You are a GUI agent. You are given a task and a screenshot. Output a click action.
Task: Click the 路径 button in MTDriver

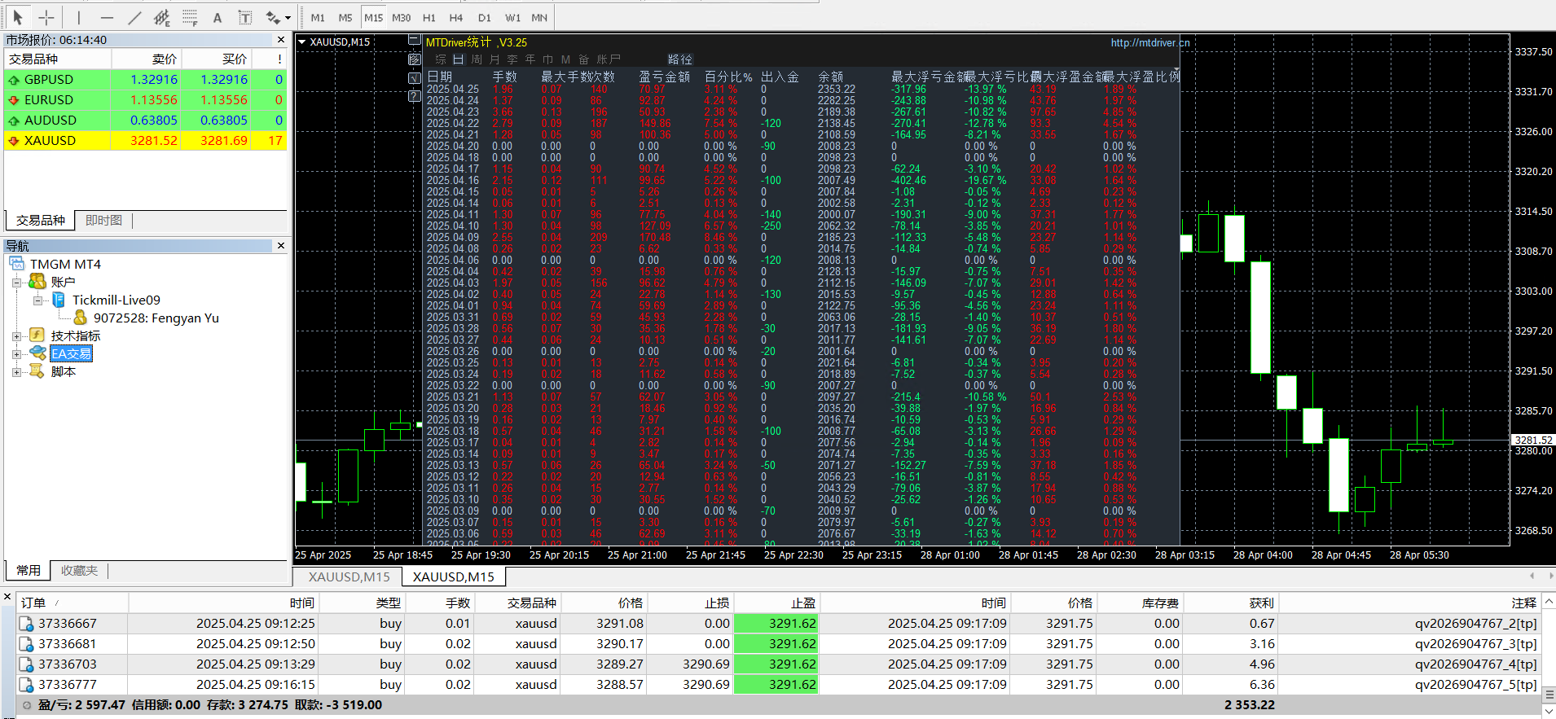[x=679, y=59]
